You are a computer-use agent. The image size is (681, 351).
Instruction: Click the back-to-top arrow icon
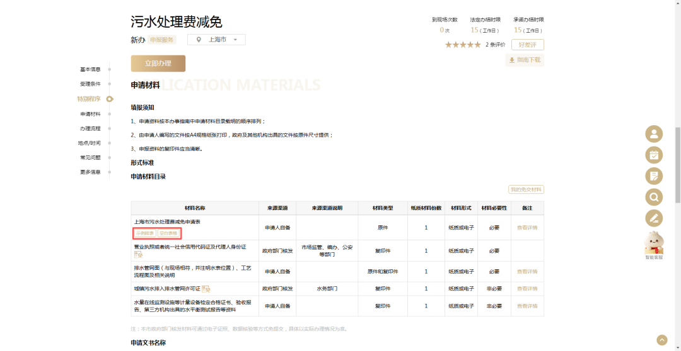[661, 340]
